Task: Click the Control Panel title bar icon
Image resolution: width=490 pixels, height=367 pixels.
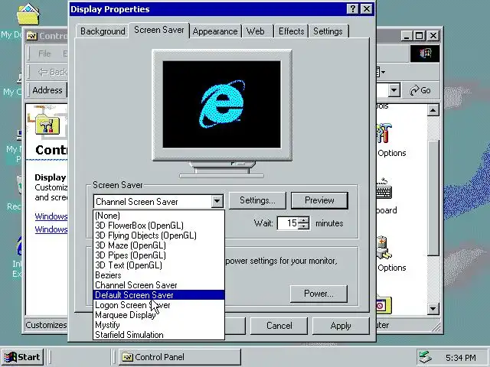Action: click(x=31, y=36)
